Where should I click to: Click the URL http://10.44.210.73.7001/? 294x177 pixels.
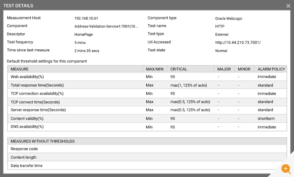point(238,43)
